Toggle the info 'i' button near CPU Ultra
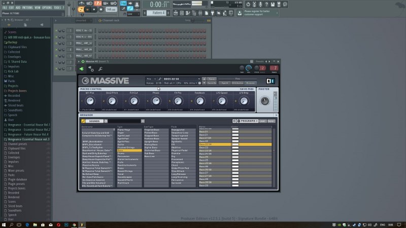This screenshot has width=406, height=228. click(x=199, y=83)
